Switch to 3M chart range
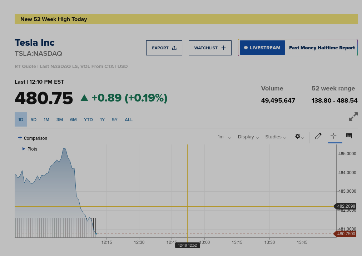Image resolution: width=362 pixels, height=256 pixels. tap(60, 119)
